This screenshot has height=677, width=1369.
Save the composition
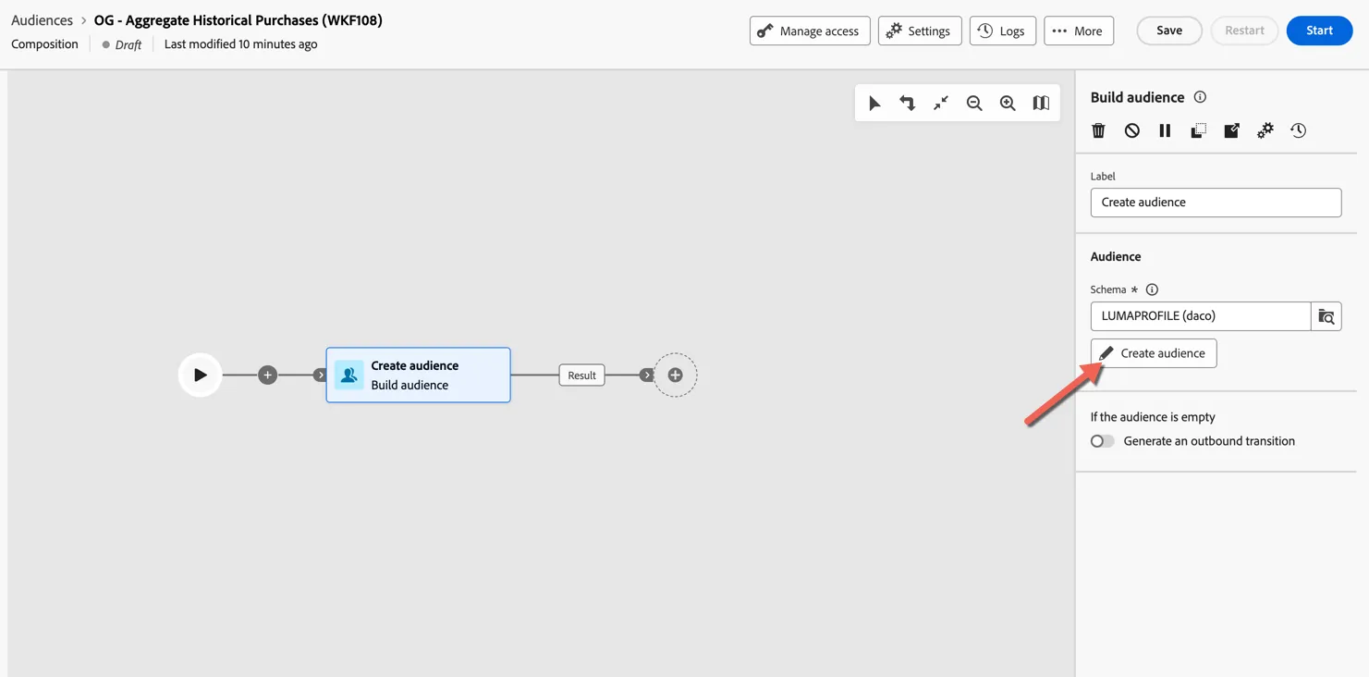point(1169,31)
